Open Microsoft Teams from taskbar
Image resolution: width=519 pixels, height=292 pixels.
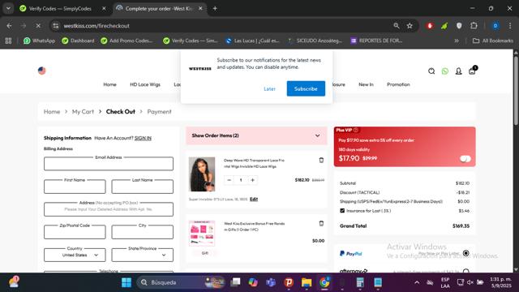point(271,282)
